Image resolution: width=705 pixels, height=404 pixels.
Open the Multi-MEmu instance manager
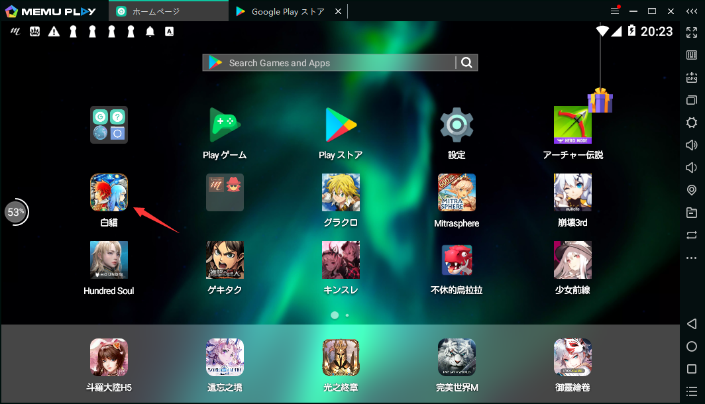[x=692, y=100]
